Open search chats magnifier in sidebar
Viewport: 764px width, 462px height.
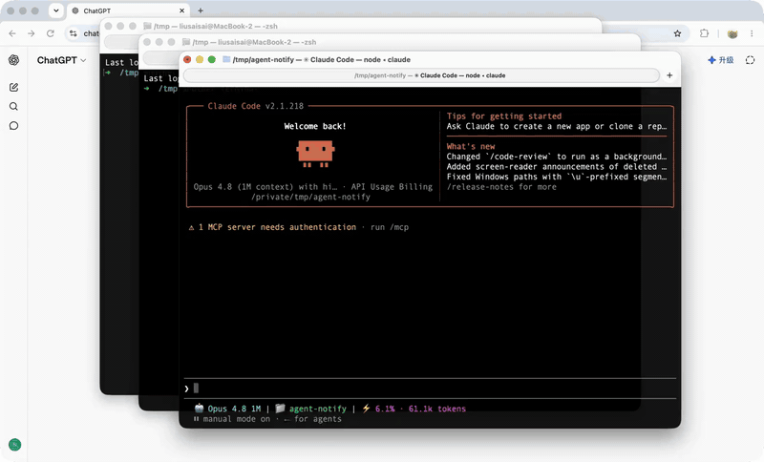pos(13,107)
